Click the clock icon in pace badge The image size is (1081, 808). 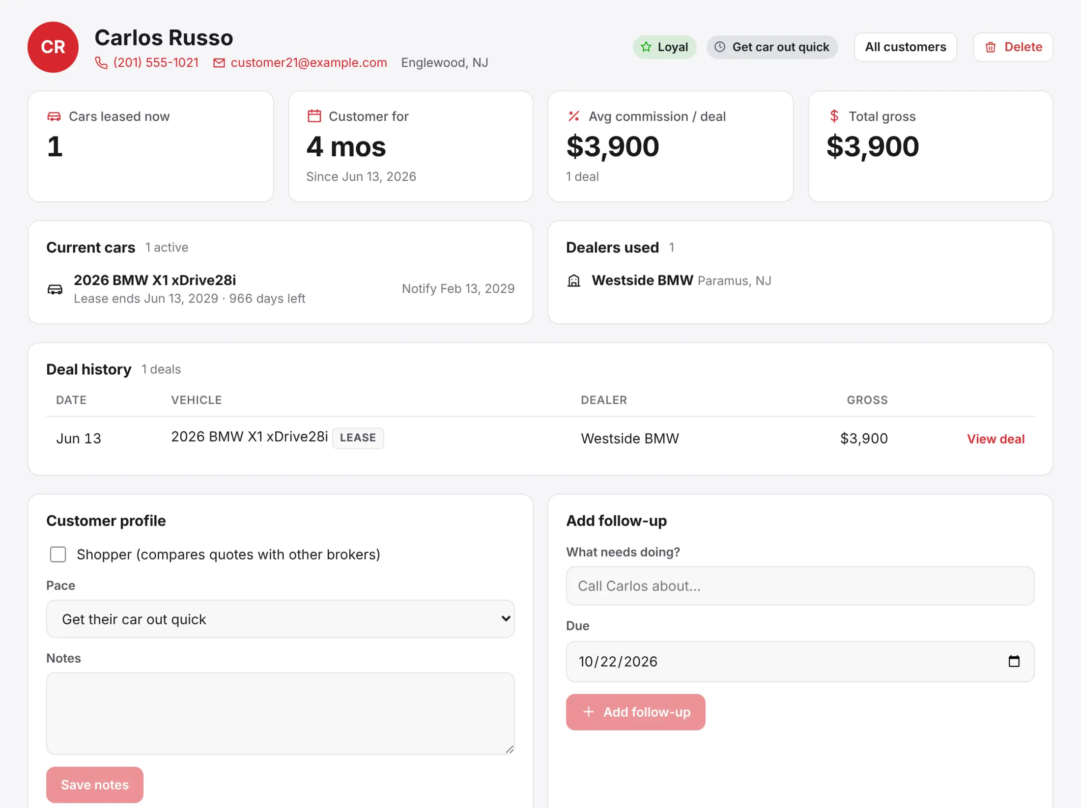[720, 47]
